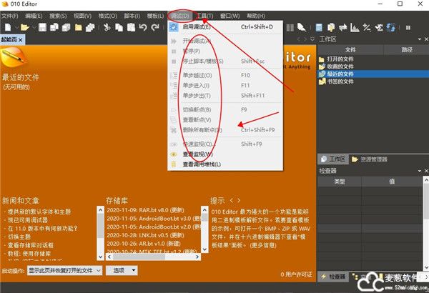Open the 启动操作 combo box
429x293 pixels.
(65, 271)
